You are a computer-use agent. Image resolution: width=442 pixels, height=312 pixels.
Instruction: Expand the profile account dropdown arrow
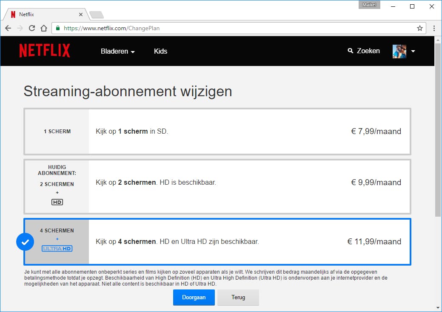[x=413, y=52]
